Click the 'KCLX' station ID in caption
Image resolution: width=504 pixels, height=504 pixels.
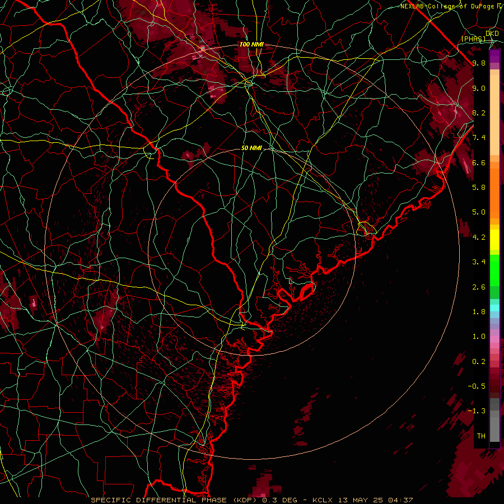(x=322, y=500)
